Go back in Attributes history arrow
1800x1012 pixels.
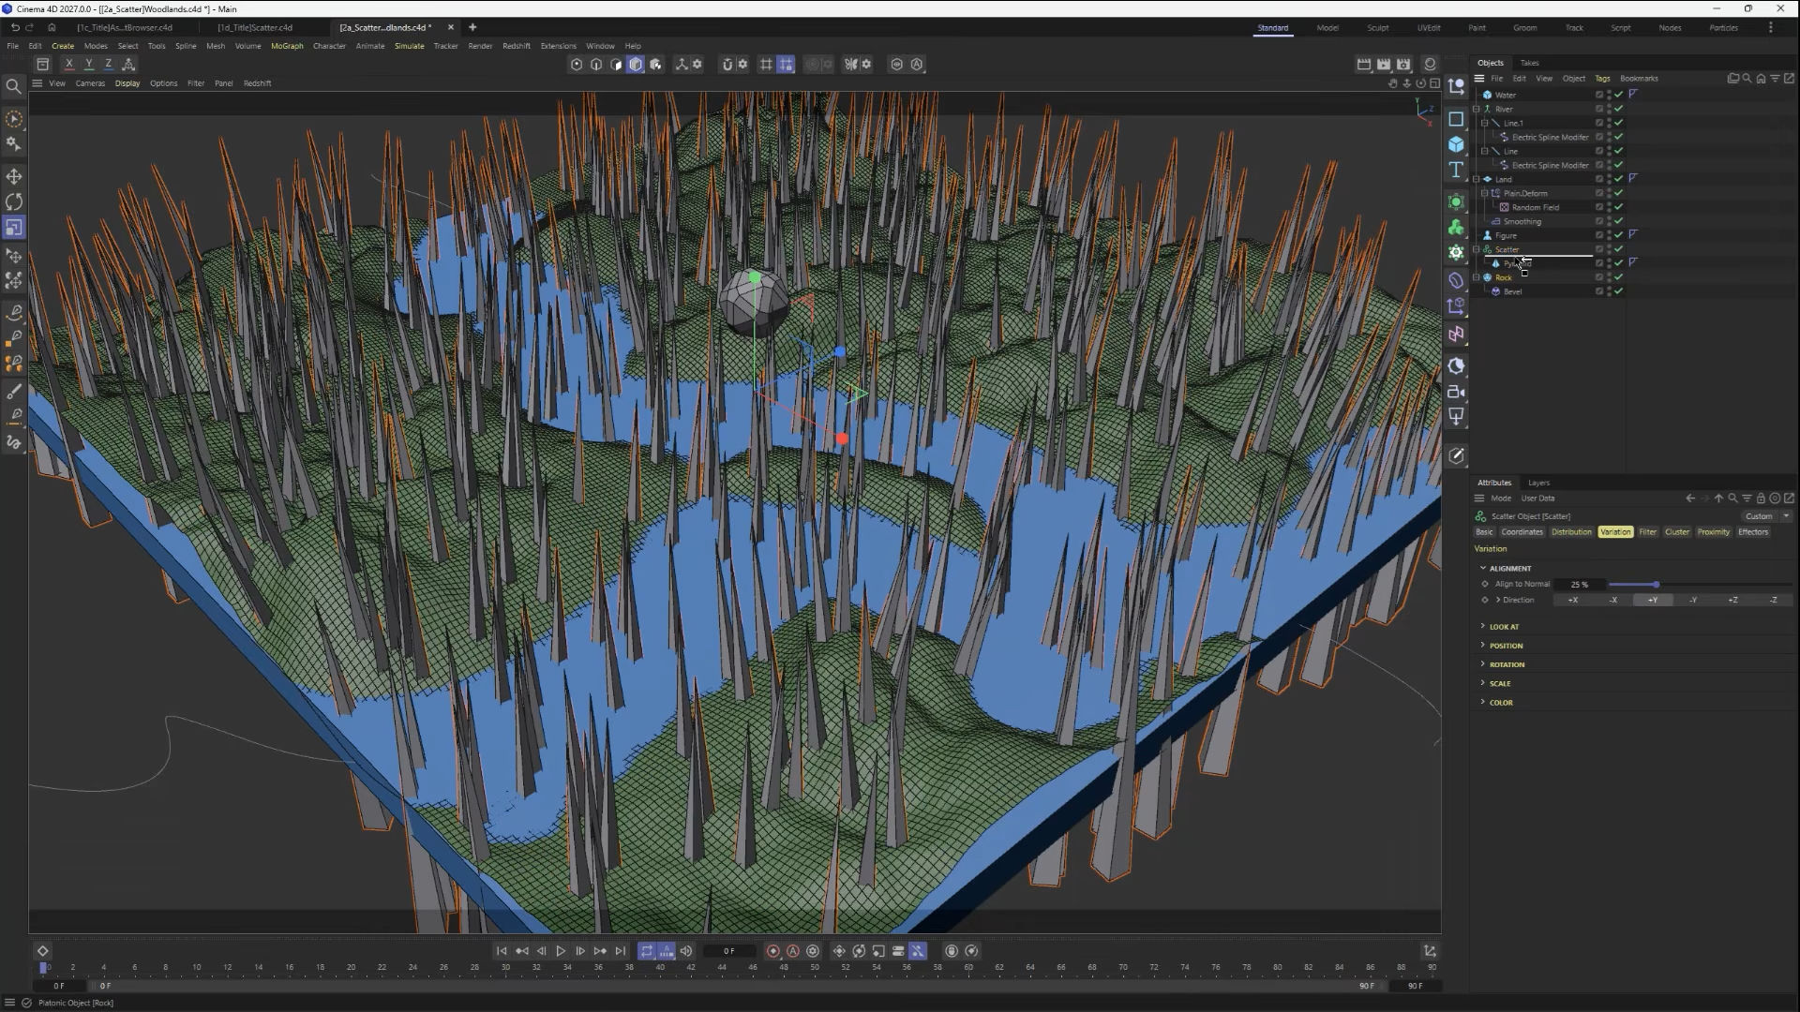point(1690,499)
